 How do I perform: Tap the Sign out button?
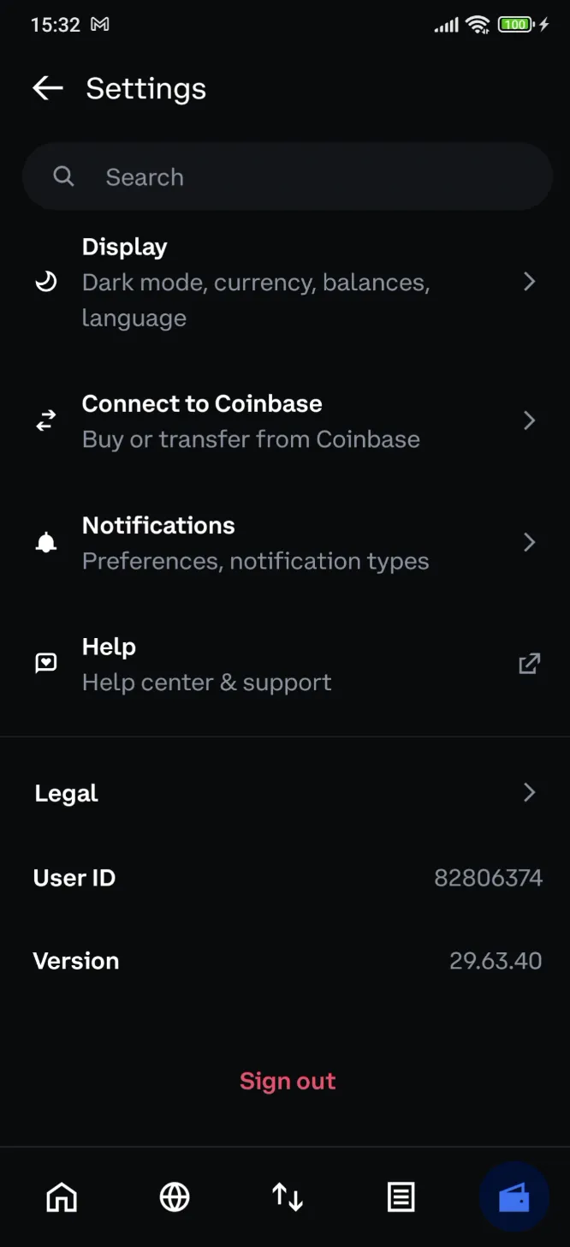(287, 1080)
